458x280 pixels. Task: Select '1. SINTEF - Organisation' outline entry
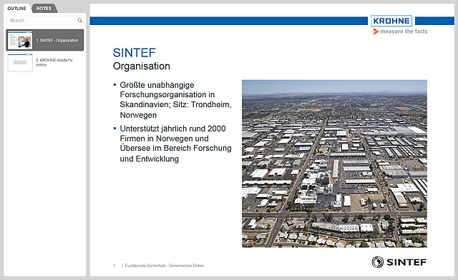pos(57,40)
